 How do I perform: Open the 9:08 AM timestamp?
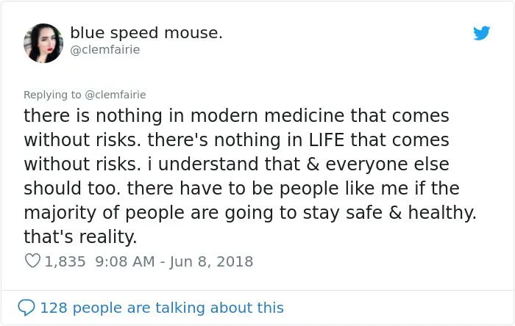pyautogui.click(x=125, y=261)
